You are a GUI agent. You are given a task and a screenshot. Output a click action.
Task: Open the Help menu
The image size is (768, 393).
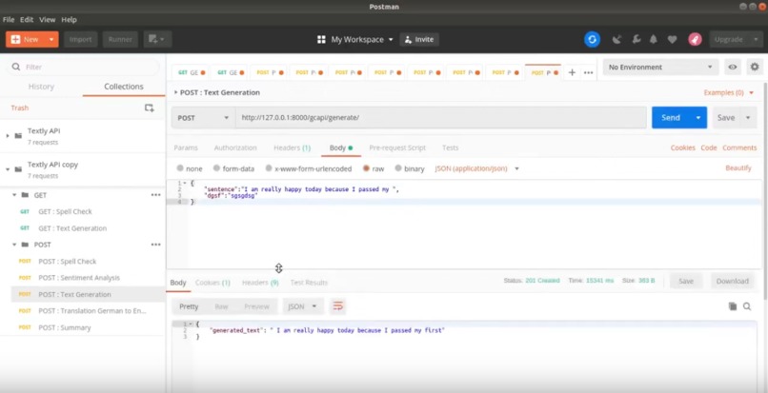coord(69,20)
